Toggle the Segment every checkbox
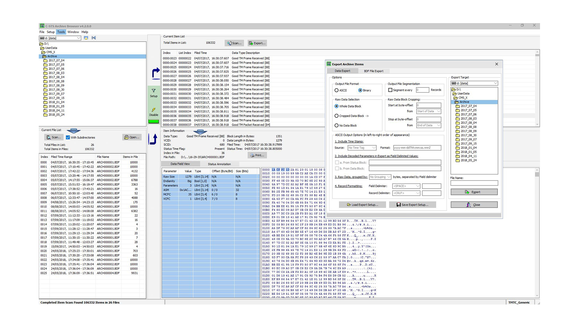Screen dimensions: 577x324 coord(390,90)
